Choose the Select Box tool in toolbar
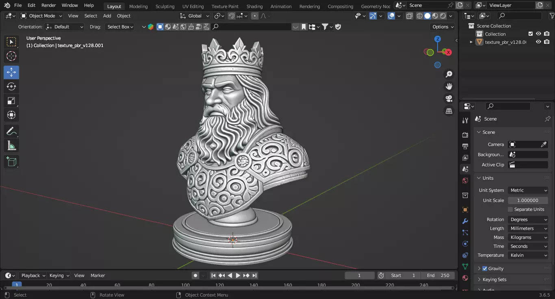Viewport: 555px width, 299px height. [x=11, y=42]
